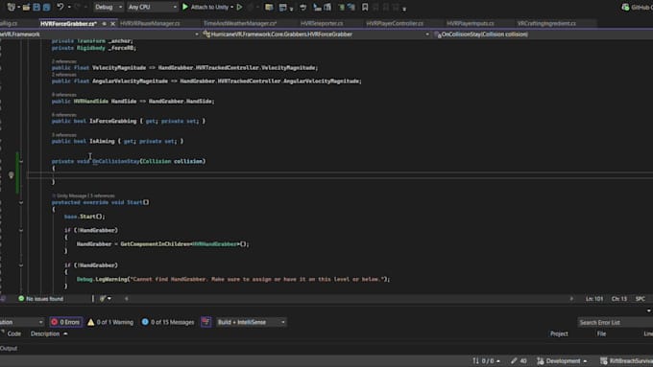Open the project scope navigation dropdown

point(197,34)
